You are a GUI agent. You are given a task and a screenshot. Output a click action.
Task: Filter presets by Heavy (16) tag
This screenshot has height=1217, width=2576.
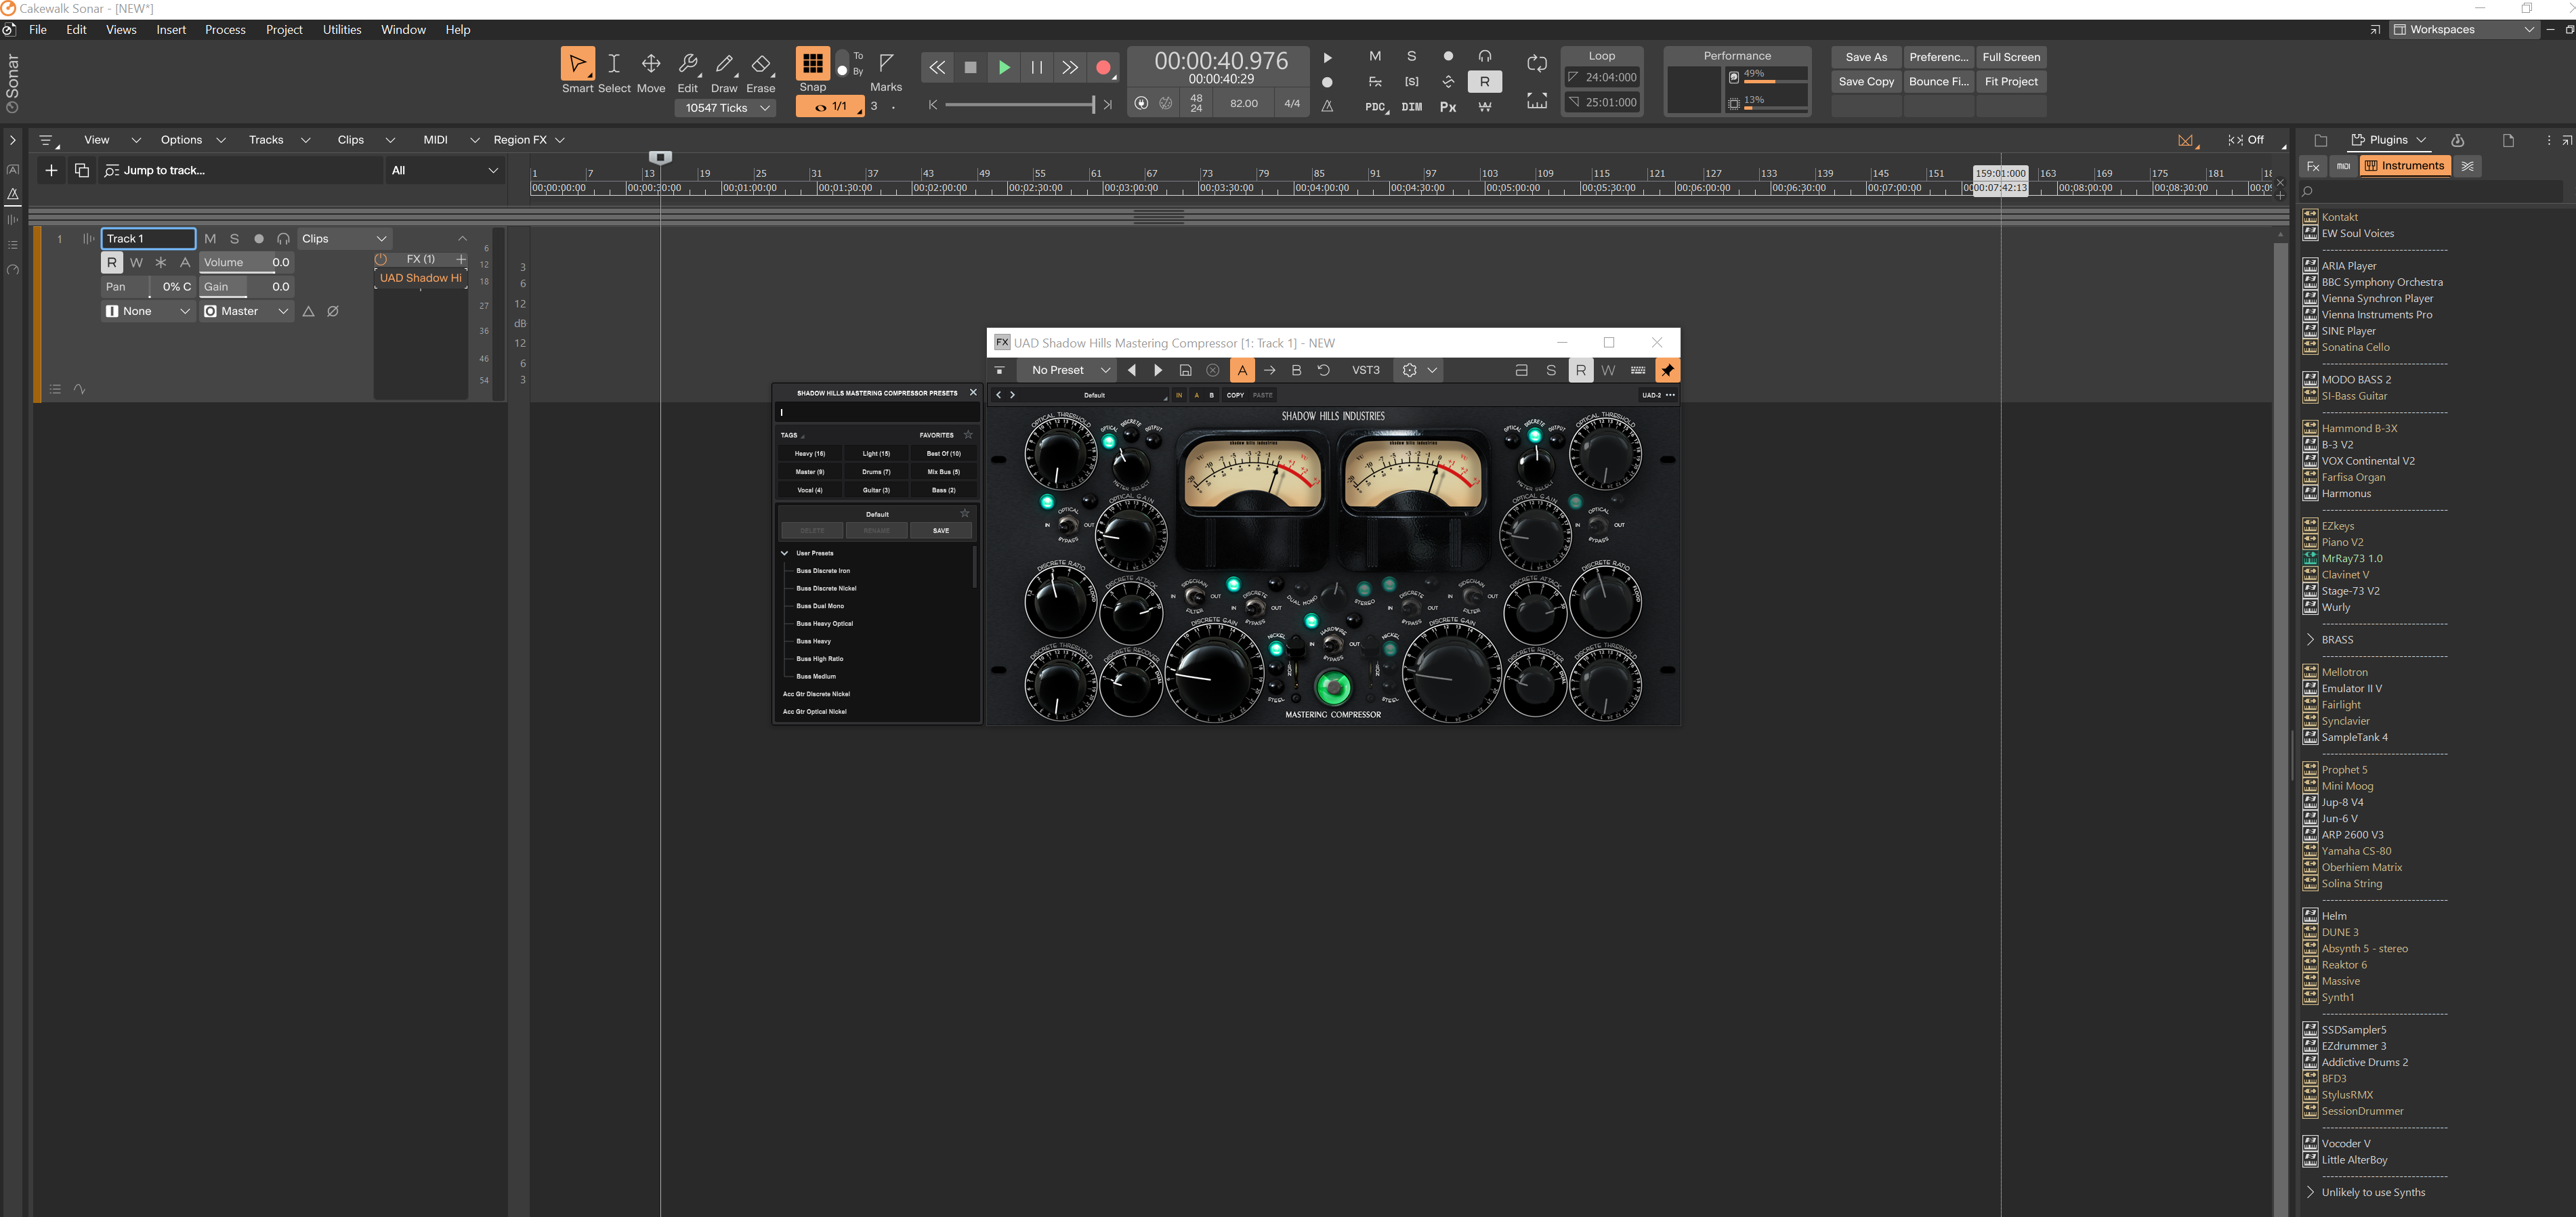pos(810,454)
